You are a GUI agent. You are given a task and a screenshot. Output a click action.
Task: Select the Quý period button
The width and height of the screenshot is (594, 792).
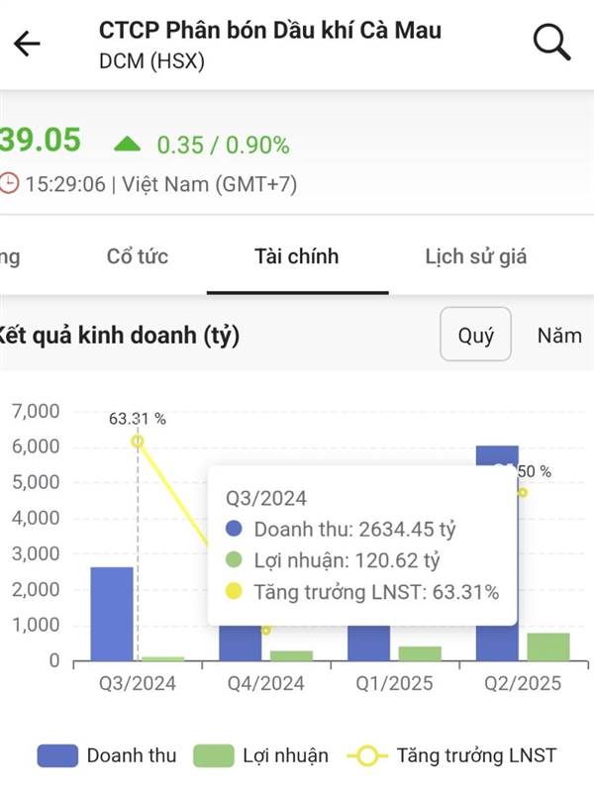tap(476, 335)
